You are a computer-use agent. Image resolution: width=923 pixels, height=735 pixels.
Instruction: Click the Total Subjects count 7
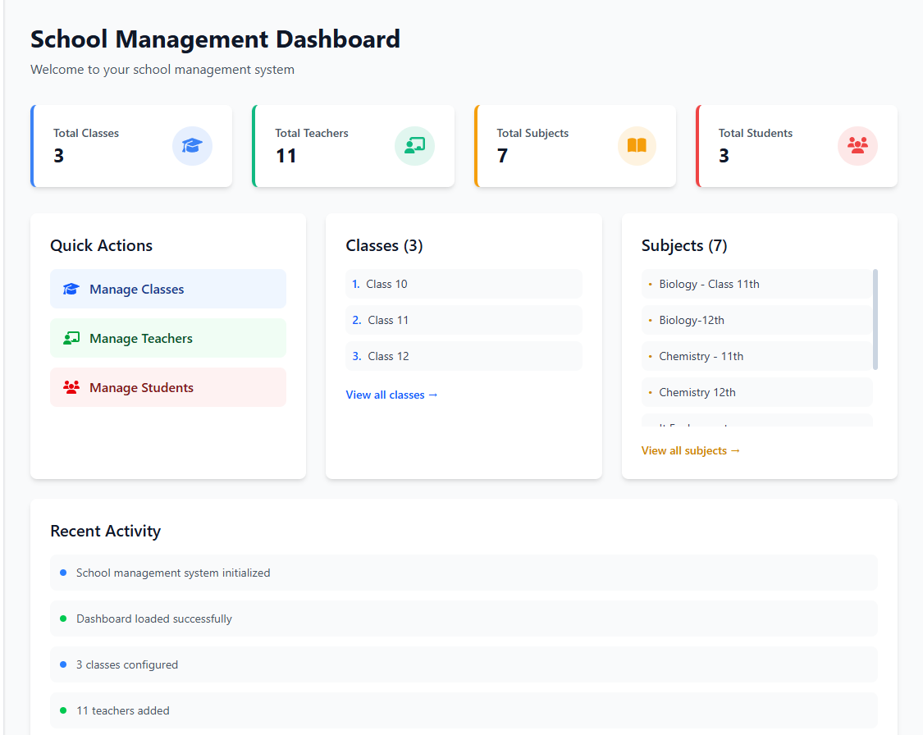[502, 156]
